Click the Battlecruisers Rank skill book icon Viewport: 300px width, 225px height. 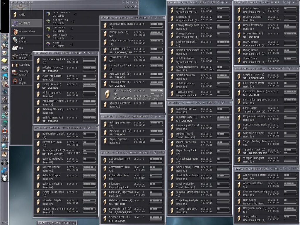(x=38, y=135)
